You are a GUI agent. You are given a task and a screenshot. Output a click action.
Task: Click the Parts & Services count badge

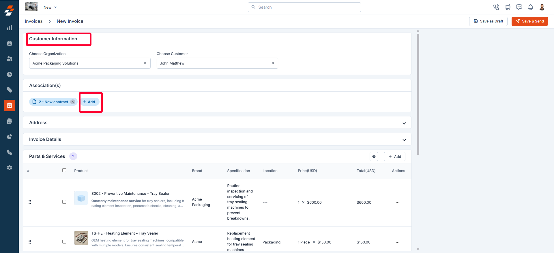[x=73, y=156]
